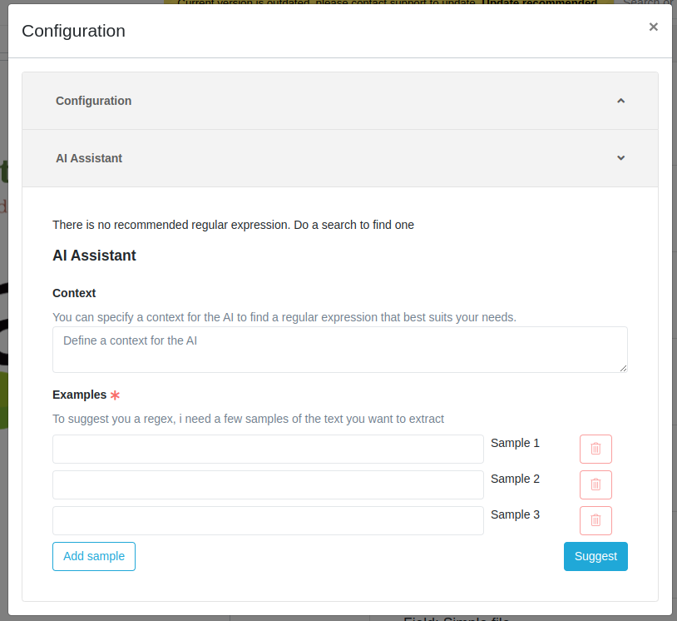Image resolution: width=677 pixels, height=621 pixels.
Task: Toggle the AI Assistant section's down chevron
Action: 620,158
